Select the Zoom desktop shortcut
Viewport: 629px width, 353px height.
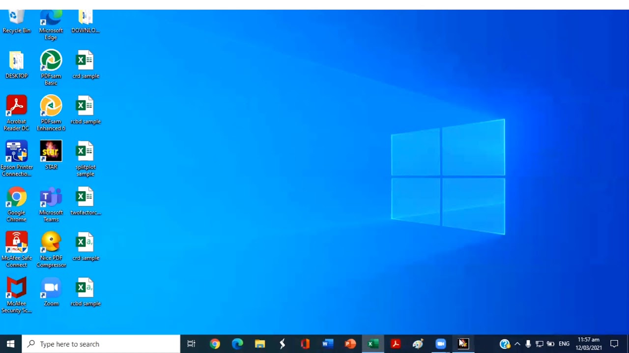51,293
